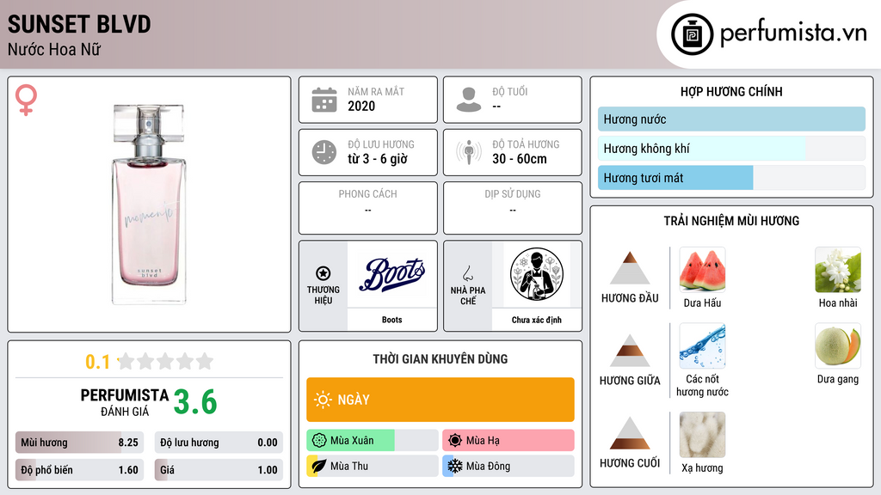
Task: Open the Xạ hương musk note image
Action: pyautogui.click(x=702, y=435)
